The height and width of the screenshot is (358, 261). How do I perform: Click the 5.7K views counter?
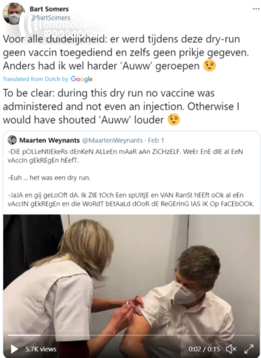41,349
